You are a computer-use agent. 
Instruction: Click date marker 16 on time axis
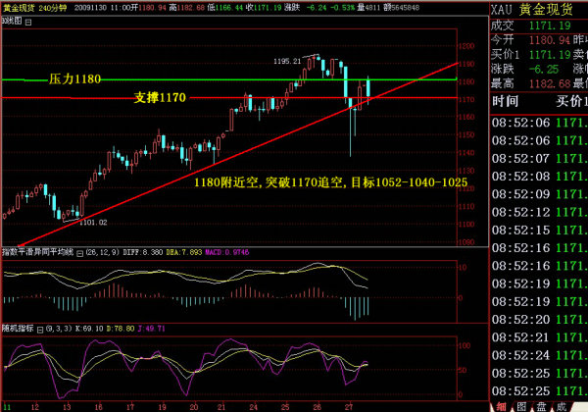click(99, 407)
